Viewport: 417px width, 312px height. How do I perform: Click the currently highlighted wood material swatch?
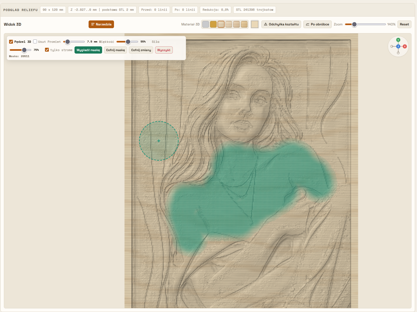tap(221, 24)
